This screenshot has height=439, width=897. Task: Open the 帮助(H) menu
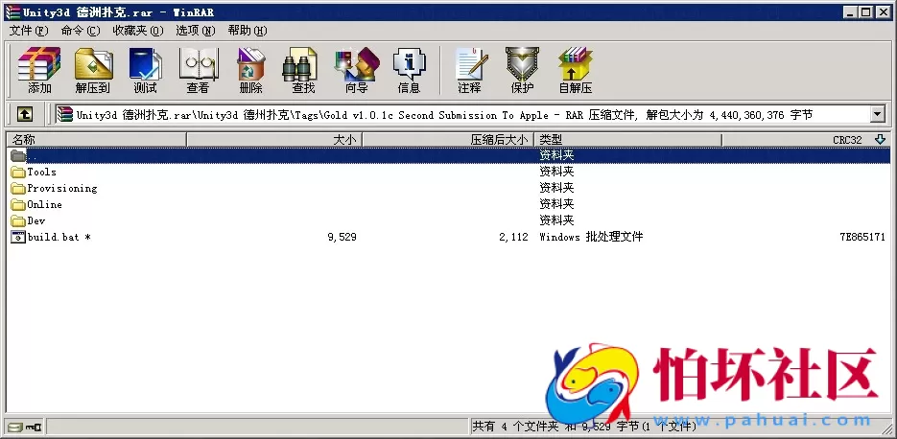coord(248,31)
